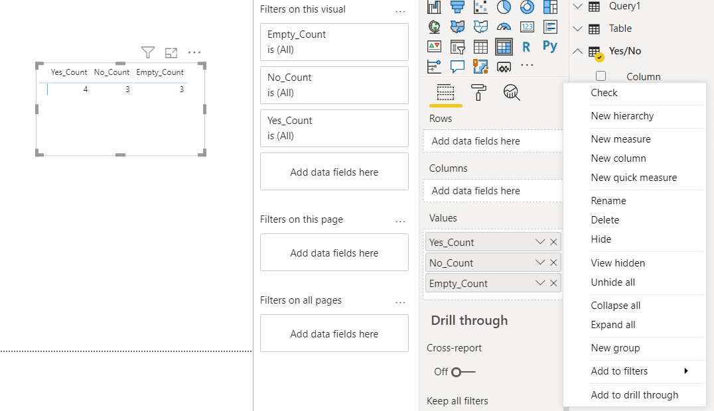Toggle the Cross-report drill through switch

463,372
